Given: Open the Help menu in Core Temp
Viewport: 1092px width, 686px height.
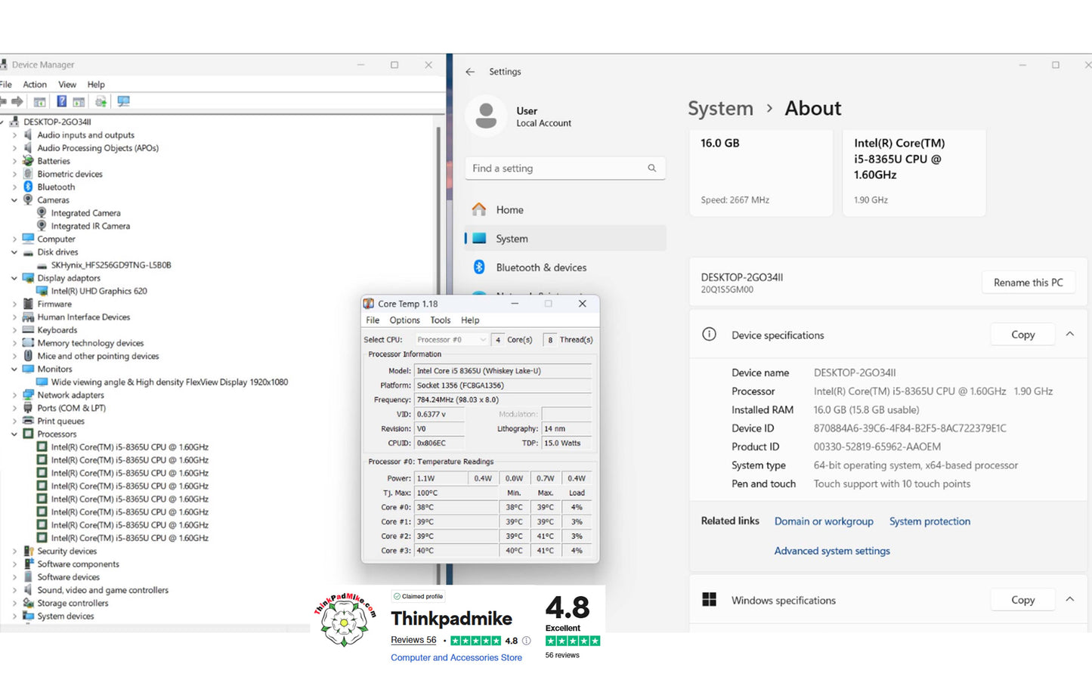Looking at the screenshot, I should (x=470, y=320).
